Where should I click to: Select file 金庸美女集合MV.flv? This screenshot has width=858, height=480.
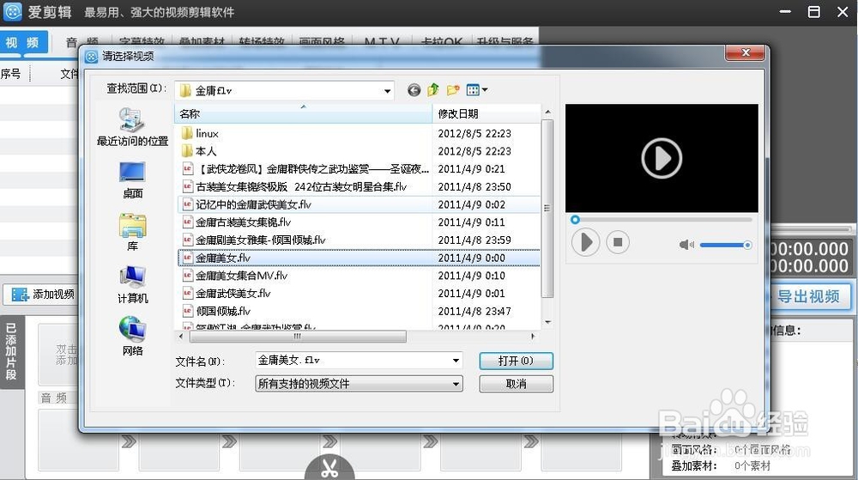pos(359,276)
